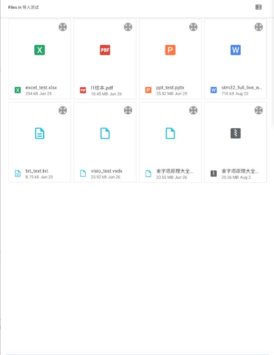This screenshot has height=355, width=274.
Task: Click the small Excel icon beside excel_test.xlsx
Action: (18, 90)
